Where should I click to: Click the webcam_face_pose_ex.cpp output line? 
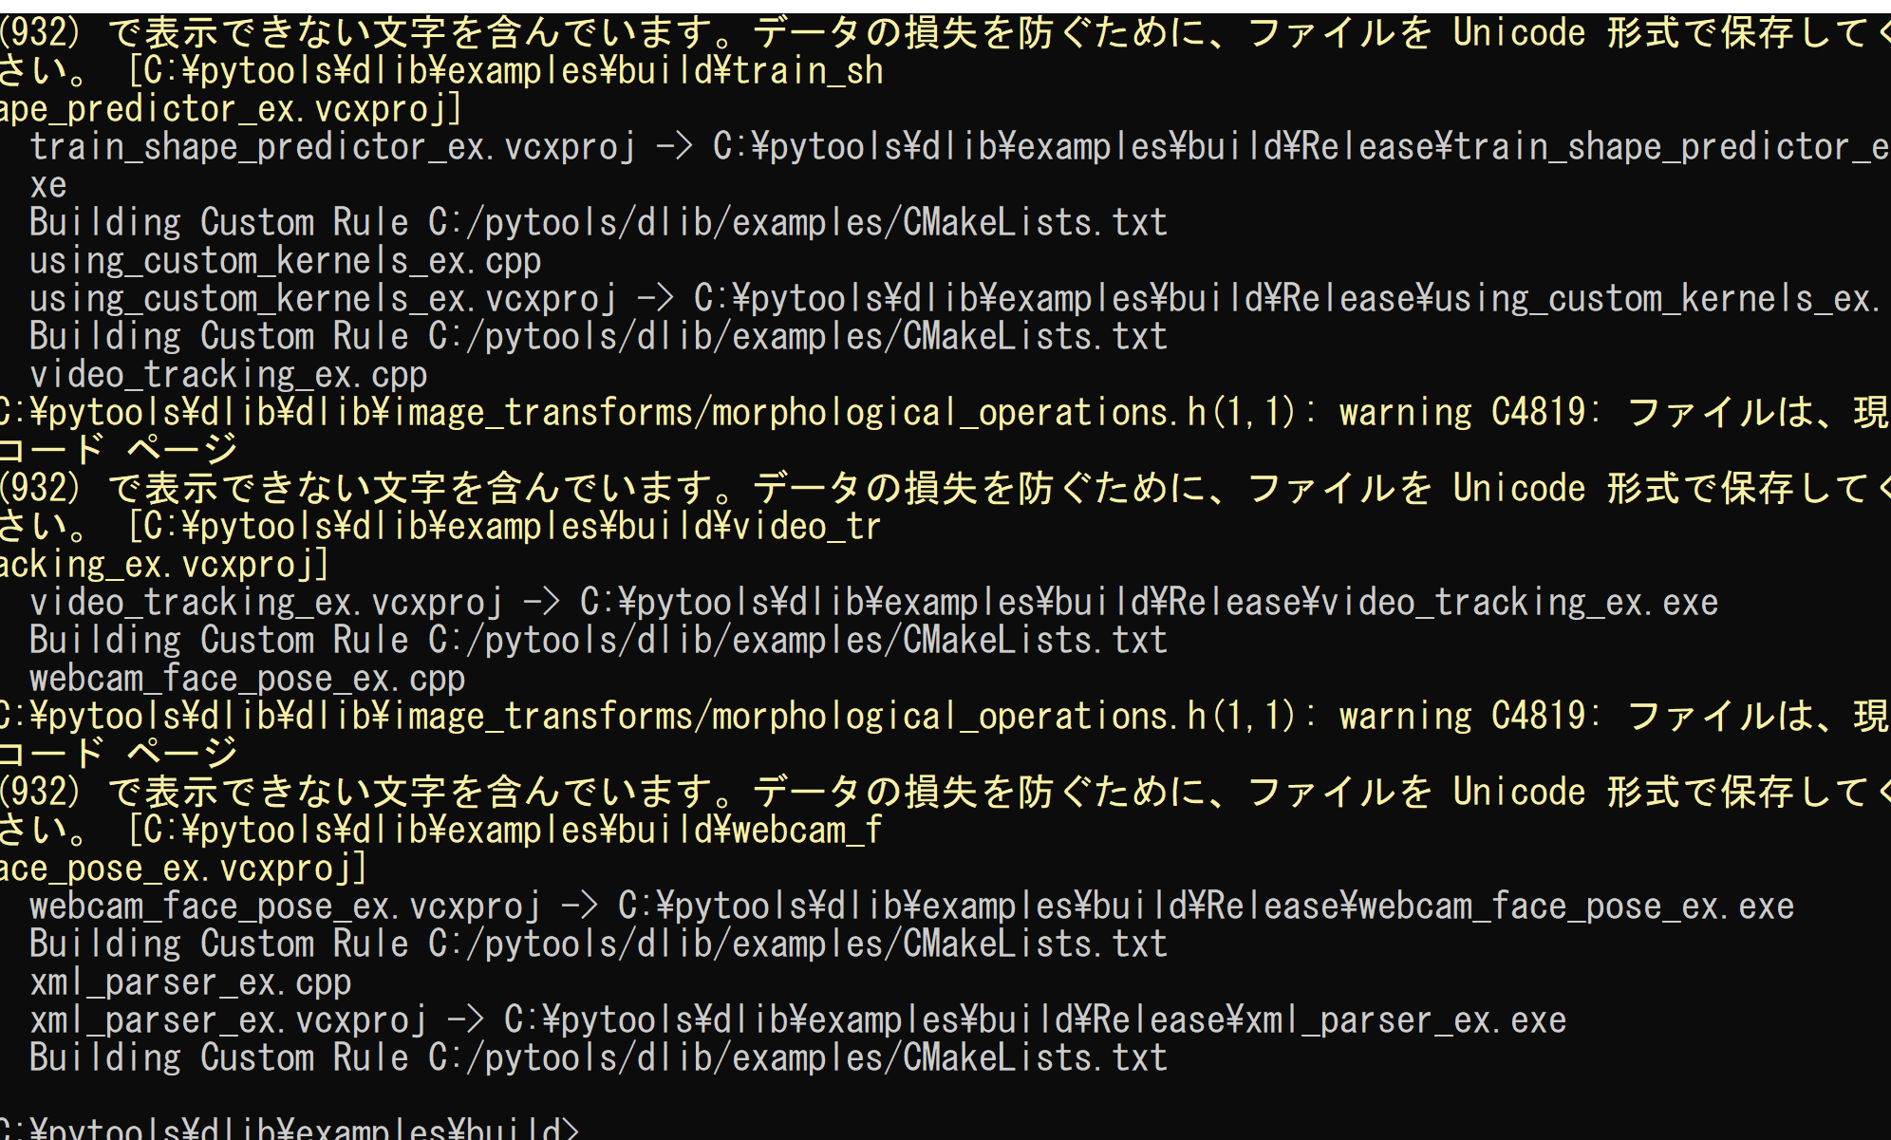tap(247, 679)
